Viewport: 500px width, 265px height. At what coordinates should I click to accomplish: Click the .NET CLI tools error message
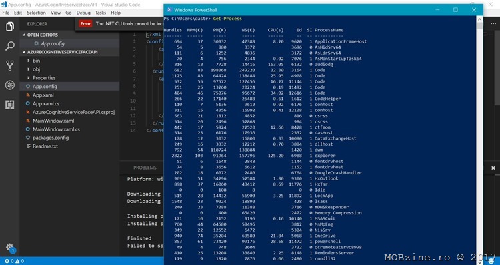tap(130, 23)
